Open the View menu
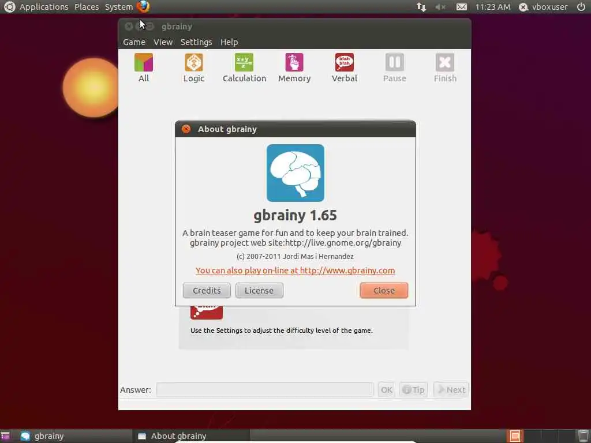 click(x=163, y=42)
